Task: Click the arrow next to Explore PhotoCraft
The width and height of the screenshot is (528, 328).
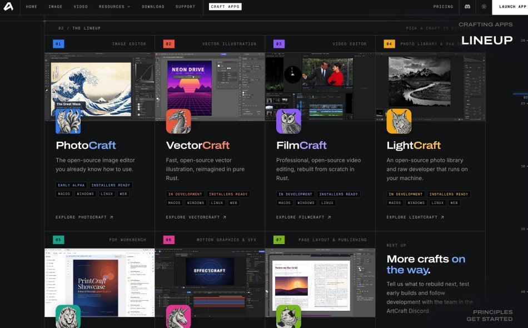Action: pyautogui.click(x=112, y=217)
